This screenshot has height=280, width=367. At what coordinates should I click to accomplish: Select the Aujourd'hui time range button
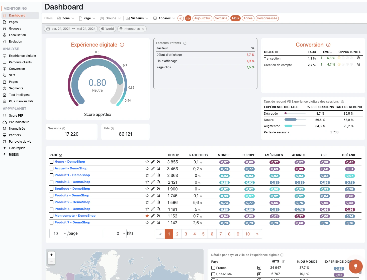202,18
